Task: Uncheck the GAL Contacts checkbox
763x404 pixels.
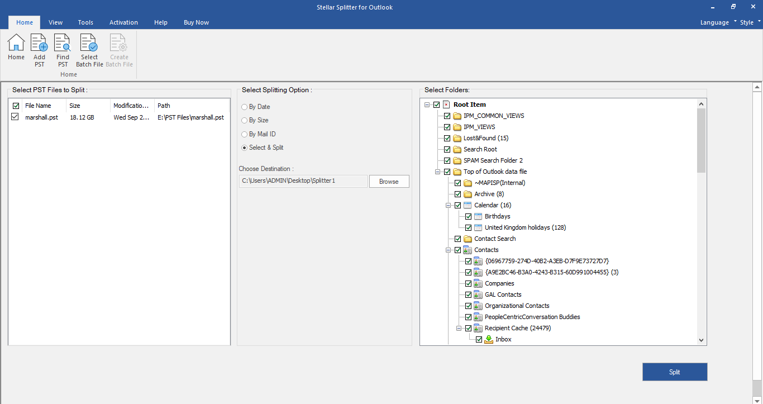Action: 469,294
